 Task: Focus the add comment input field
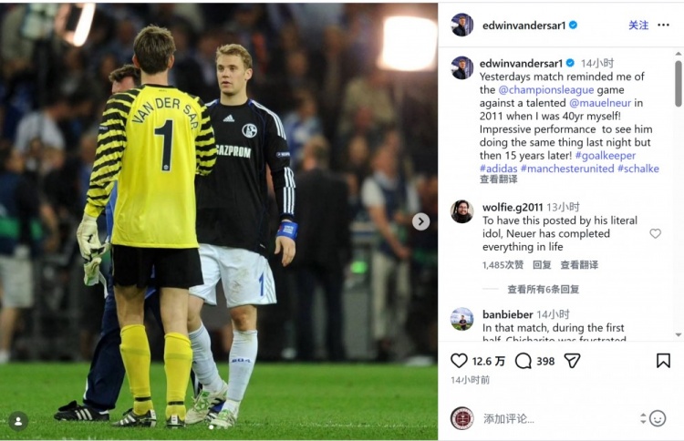coord(559,419)
